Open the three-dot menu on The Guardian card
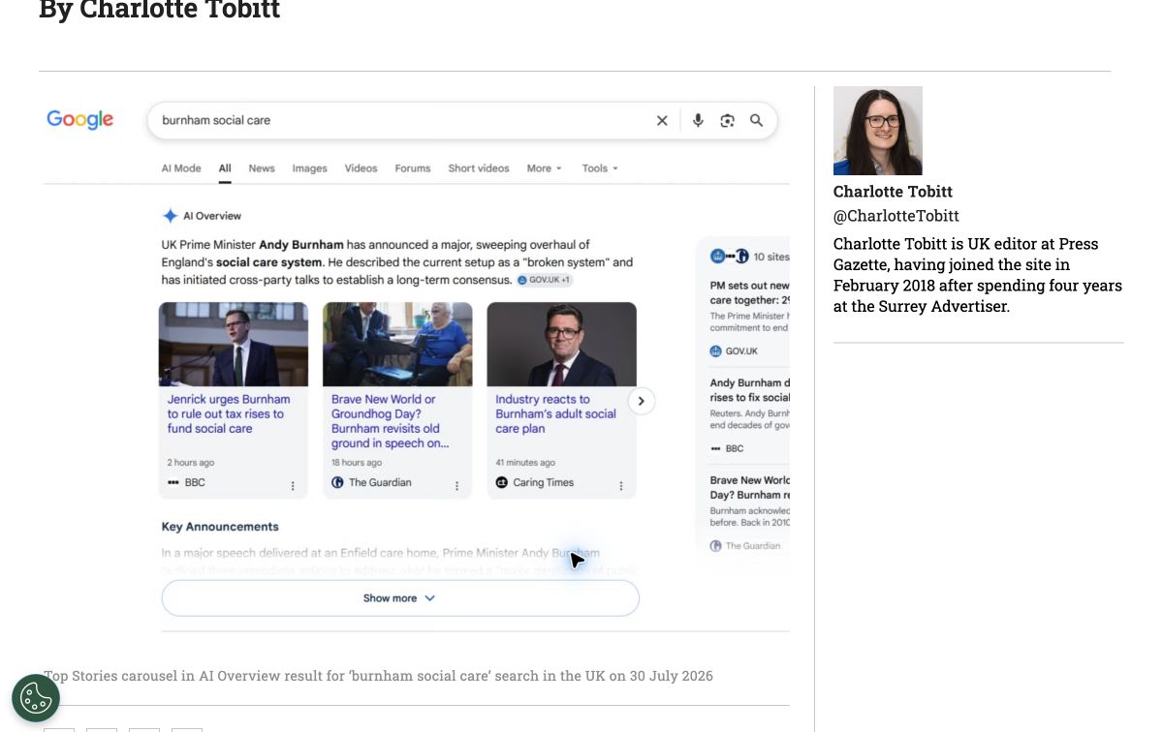This screenshot has height=732, width=1163. (x=457, y=486)
